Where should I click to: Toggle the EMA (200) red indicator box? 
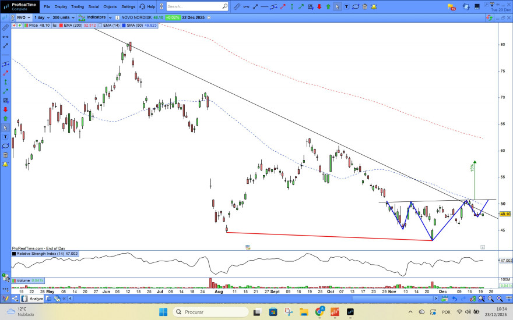tap(61, 25)
